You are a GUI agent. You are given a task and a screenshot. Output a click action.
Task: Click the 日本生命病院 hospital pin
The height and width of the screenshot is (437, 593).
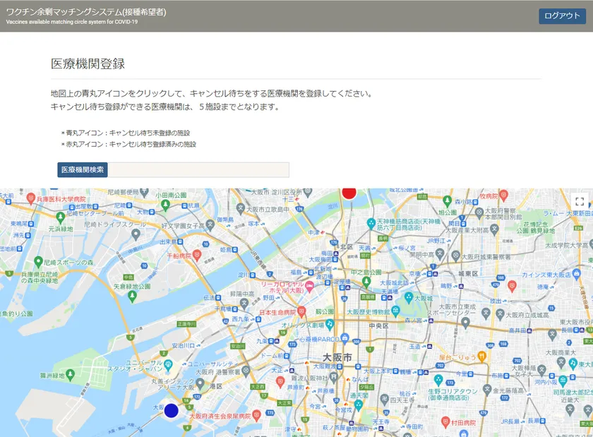301,311
